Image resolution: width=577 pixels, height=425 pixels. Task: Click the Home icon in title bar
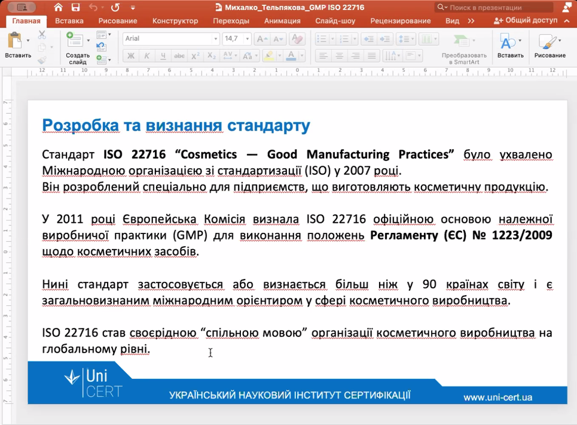coord(58,7)
